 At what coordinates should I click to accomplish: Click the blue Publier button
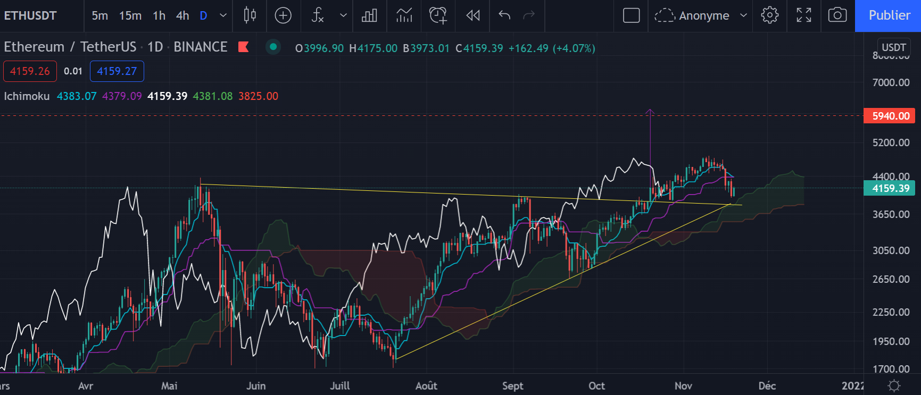click(889, 15)
